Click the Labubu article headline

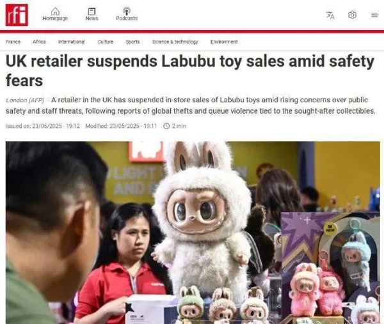pos(190,71)
